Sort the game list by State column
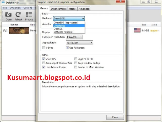Image resolution: width=162 pixels, height=122 pixels. (154, 25)
